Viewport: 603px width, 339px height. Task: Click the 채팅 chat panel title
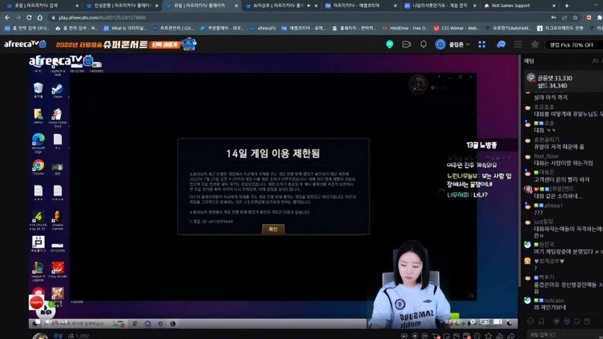(529, 61)
